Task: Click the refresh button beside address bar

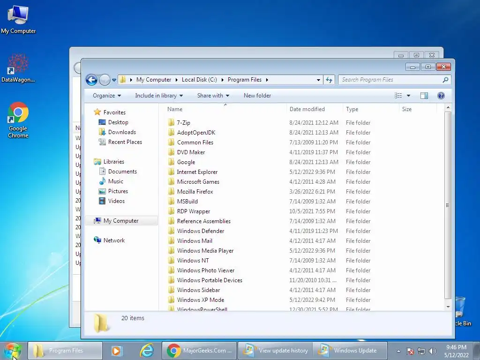Action: pyautogui.click(x=329, y=80)
